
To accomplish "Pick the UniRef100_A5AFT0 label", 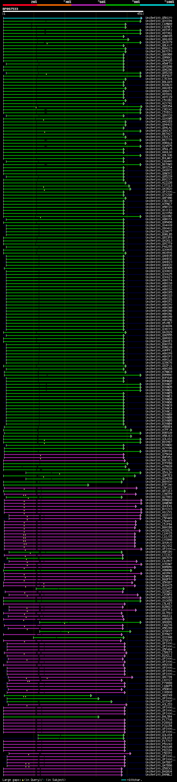I will click(x=158, y=64).
